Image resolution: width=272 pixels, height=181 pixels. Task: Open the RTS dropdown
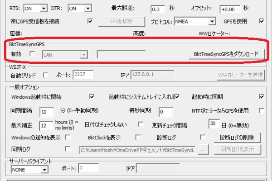point(43,8)
